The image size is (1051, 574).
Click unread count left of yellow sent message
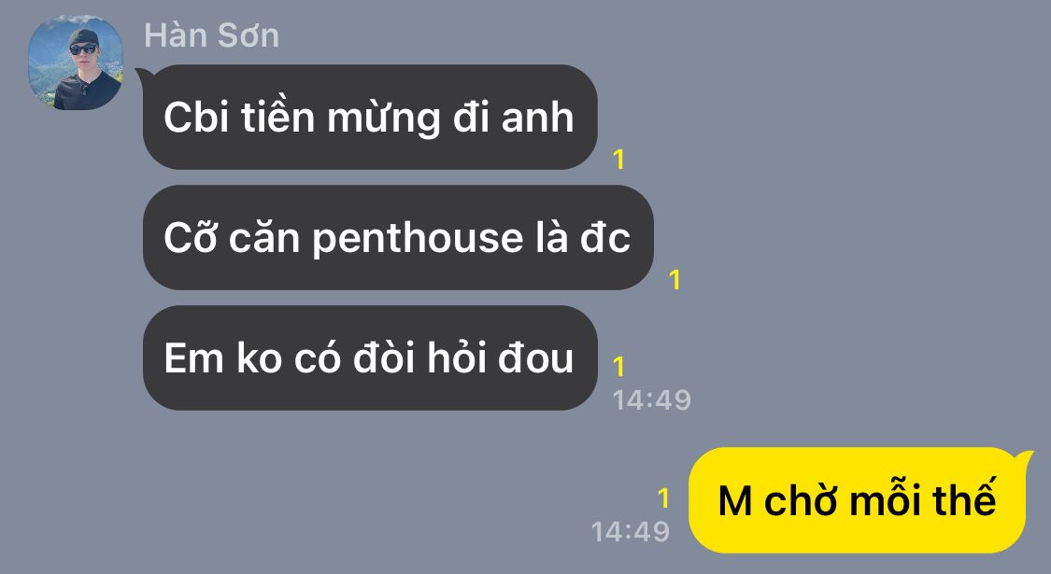(x=663, y=498)
